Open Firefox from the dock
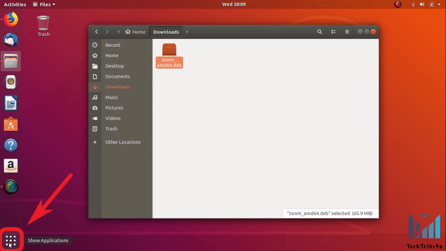The image size is (446, 251). point(11,19)
